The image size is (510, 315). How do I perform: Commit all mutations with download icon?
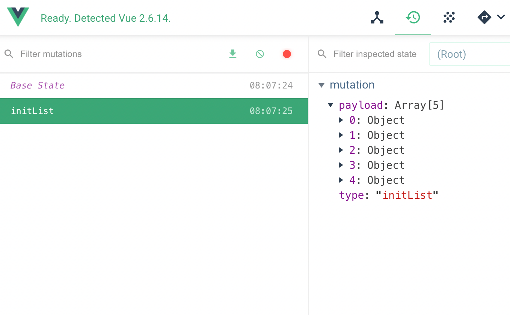(233, 54)
